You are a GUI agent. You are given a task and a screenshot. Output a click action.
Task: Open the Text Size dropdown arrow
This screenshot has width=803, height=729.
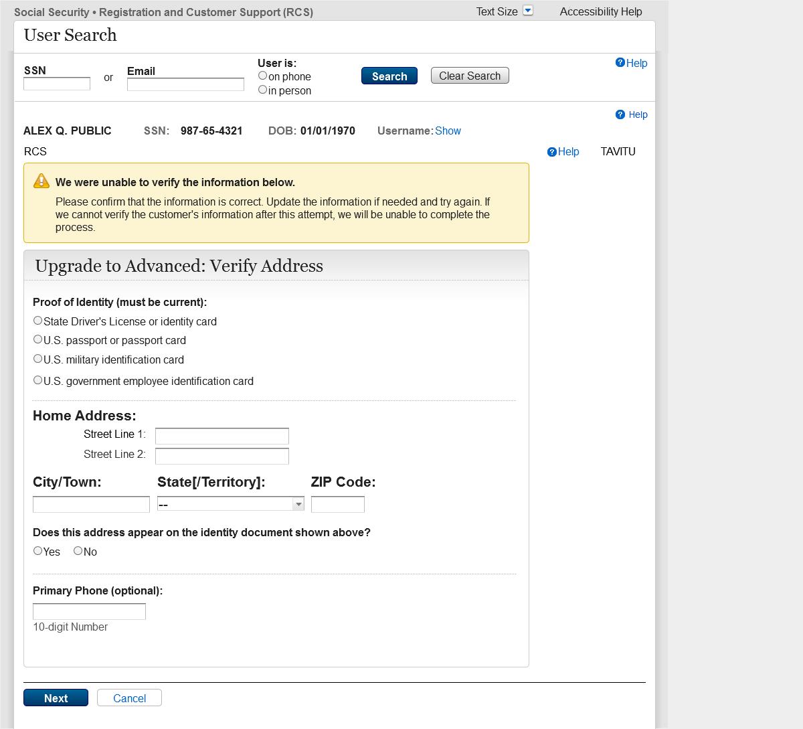pyautogui.click(x=528, y=11)
